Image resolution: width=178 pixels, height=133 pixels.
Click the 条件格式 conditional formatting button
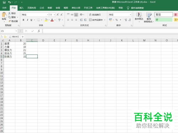click(139, 18)
